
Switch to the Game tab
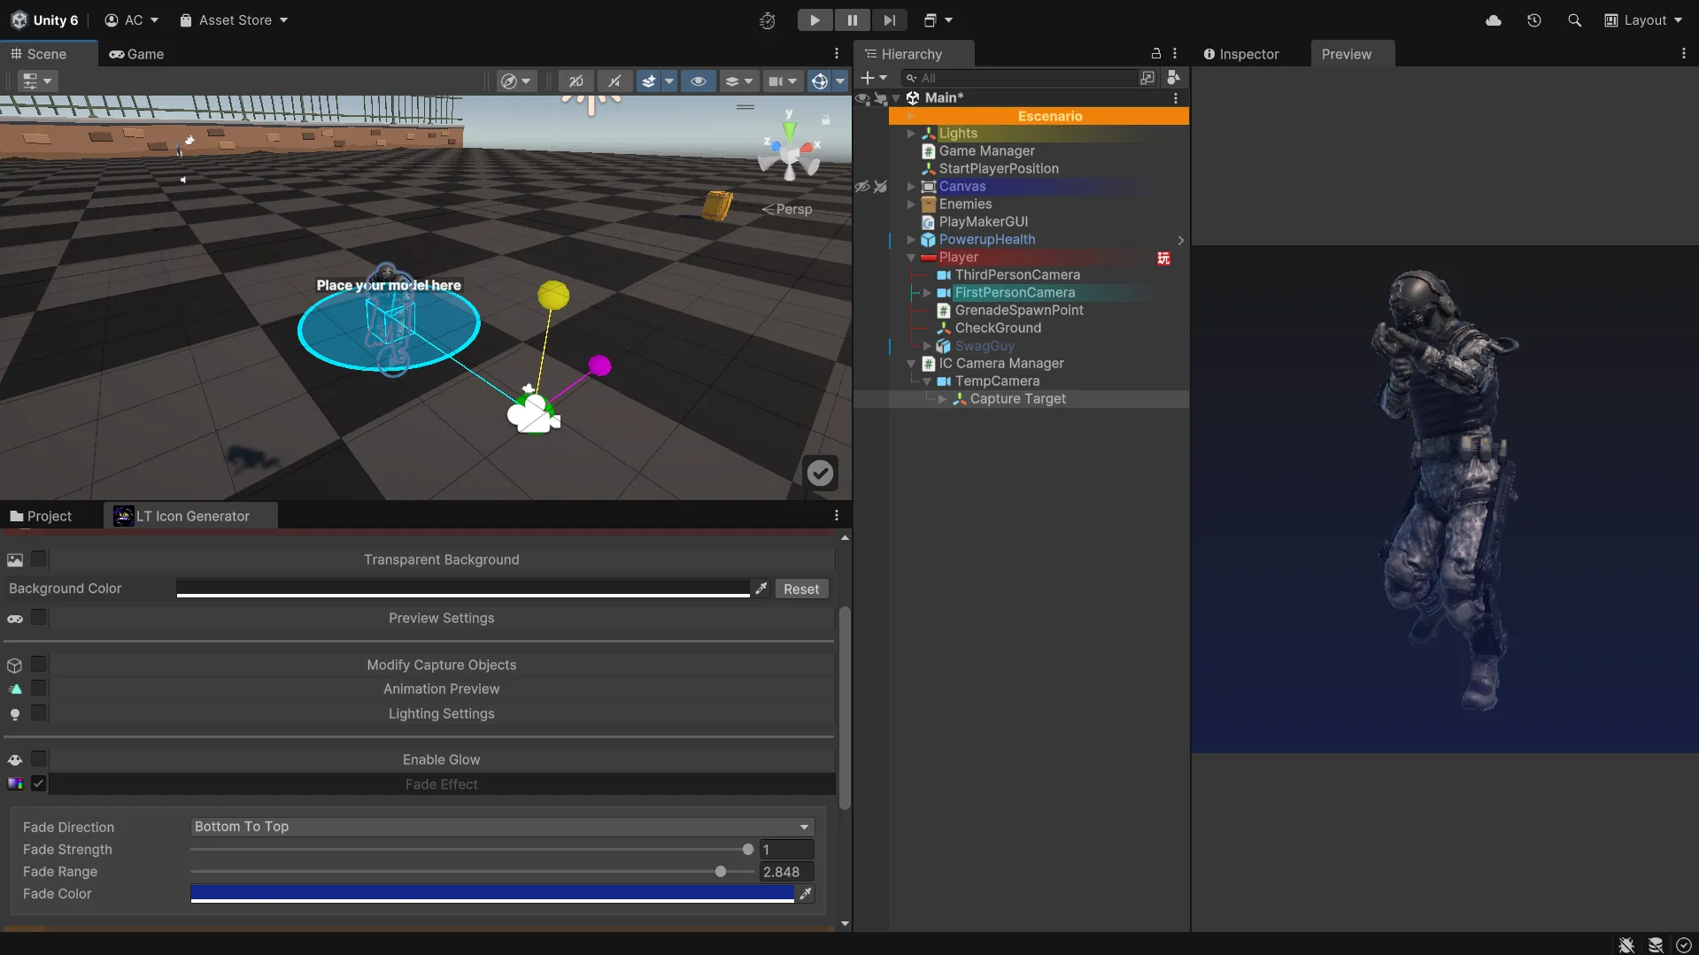[137, 54]
